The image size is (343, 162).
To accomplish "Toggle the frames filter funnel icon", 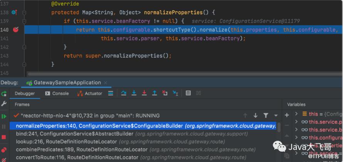I will click(266, 116).
